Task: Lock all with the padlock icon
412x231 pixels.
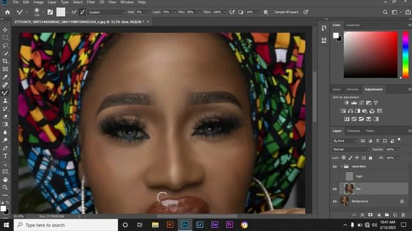Action: pos(370,158)
